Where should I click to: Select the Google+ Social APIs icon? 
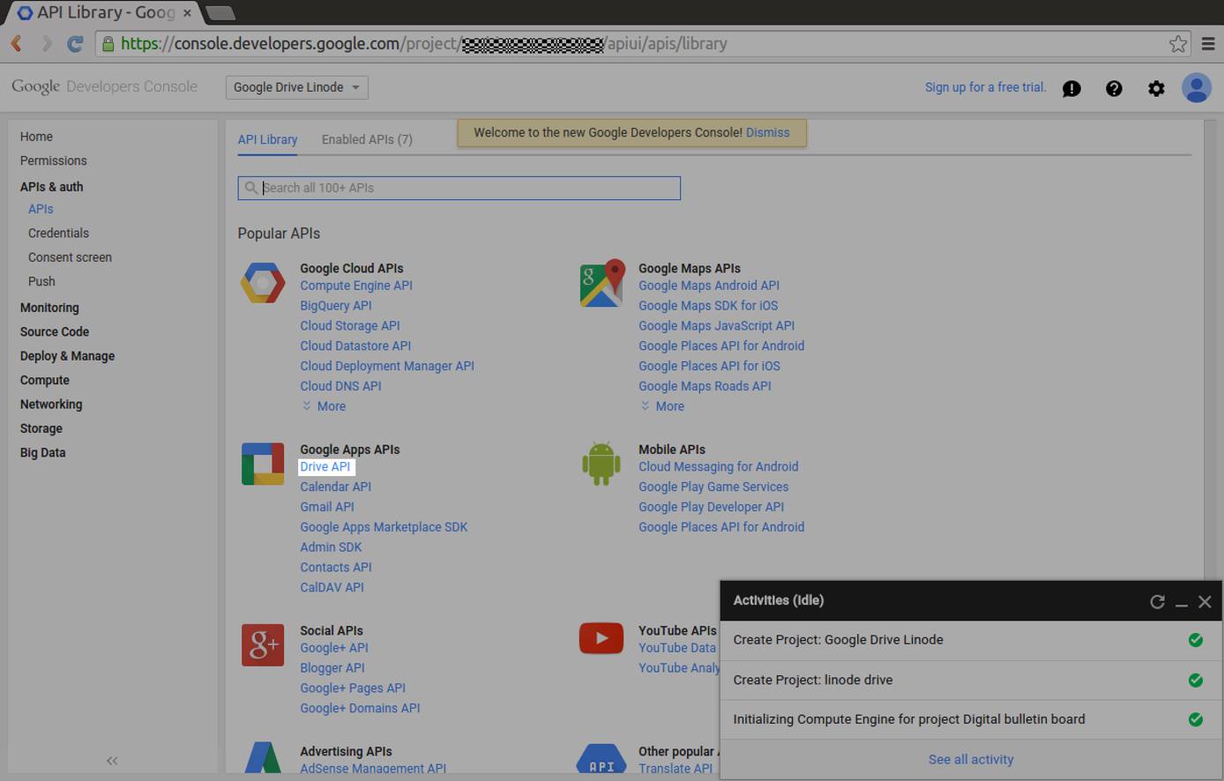[x=262, y=645]
